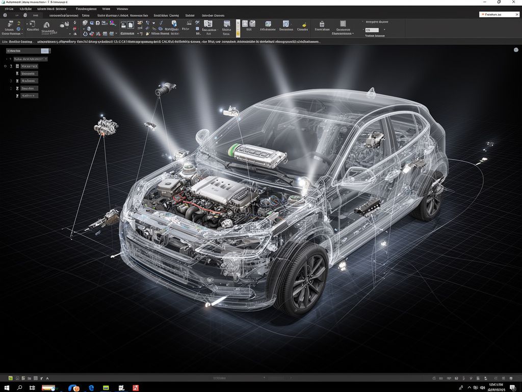This screenshot has height=392, width=522.
Task: Click the filter button beside the tree search field
Action: [44, 51]
